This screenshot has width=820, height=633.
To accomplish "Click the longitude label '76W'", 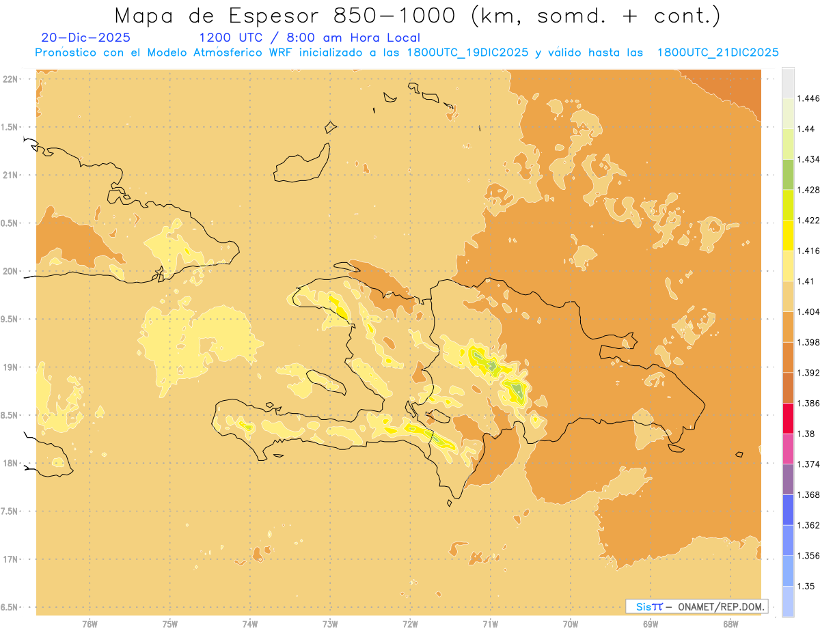I will coord(90,624).
